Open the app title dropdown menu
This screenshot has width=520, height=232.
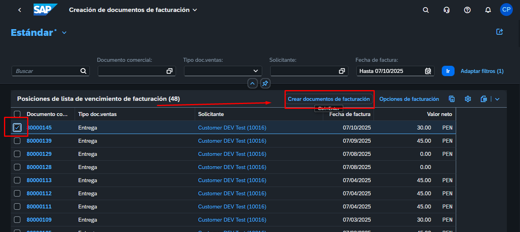click(x=195, y=10)
